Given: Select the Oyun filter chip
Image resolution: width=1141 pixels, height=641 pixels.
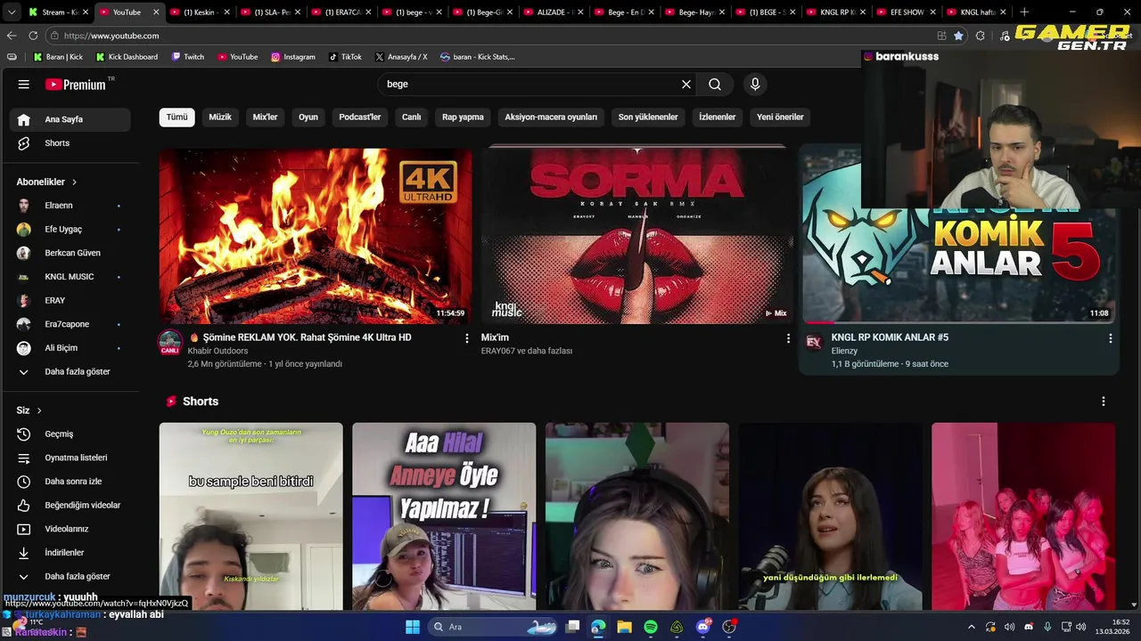Looking at the screenshot, I should coord(308,117).
